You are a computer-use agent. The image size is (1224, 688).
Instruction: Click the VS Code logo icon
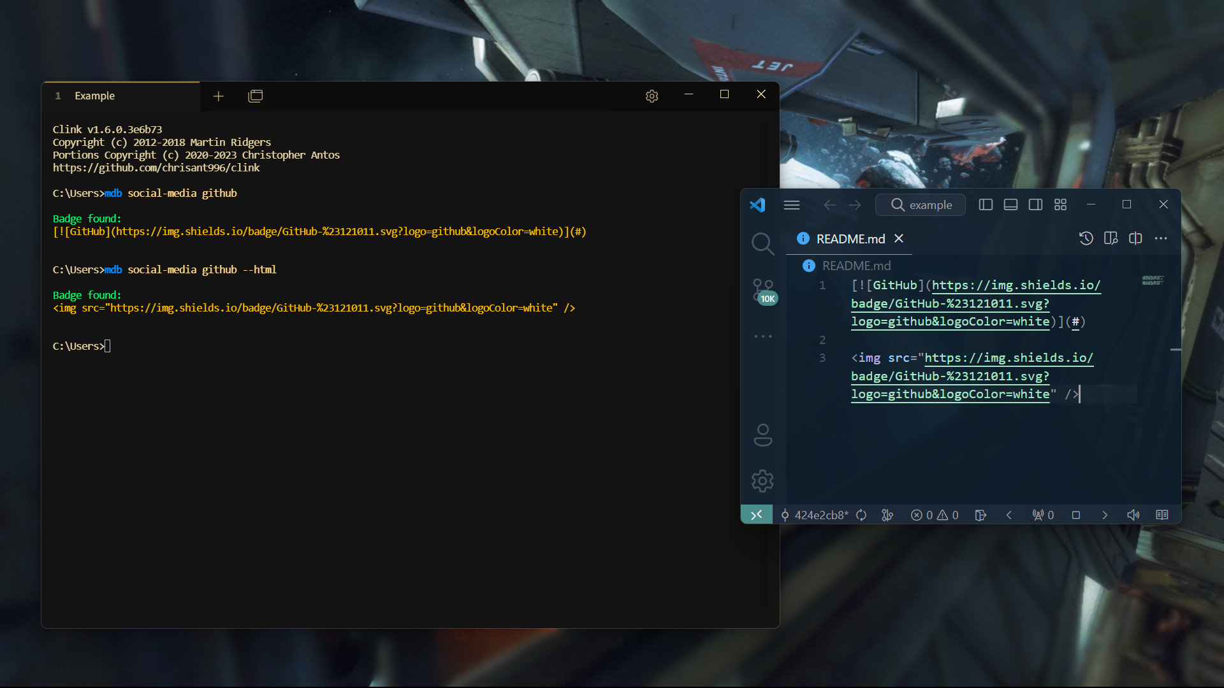pyautogui.click(x=757, y=204)
